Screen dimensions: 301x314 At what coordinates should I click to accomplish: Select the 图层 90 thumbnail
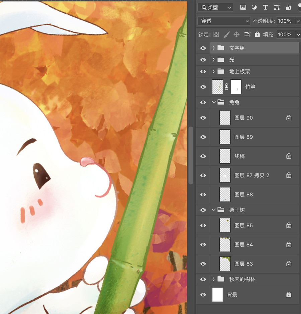coord(225,118)
